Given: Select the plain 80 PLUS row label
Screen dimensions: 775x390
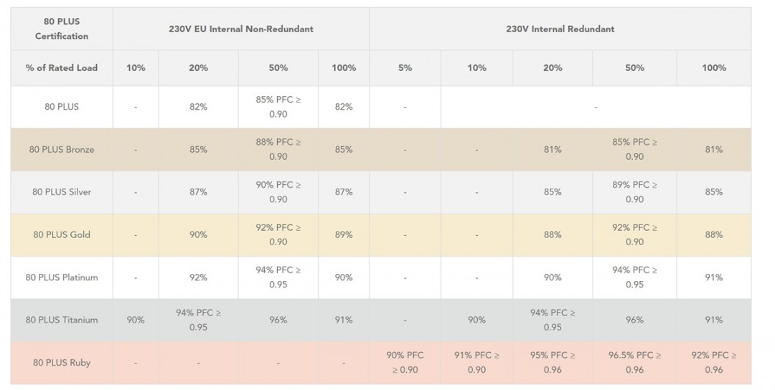Looking at the screenshot, I should click(x=62, y=107).
